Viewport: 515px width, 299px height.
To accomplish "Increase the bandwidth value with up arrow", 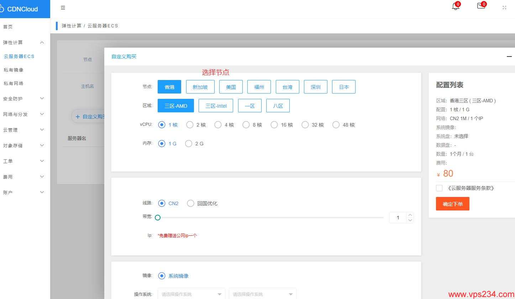I will point(410,215).
